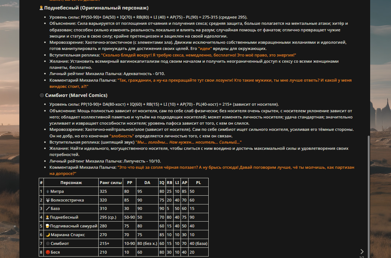Click the italic quote "Мы... голодны... Нам нужен..."

pyautogui.click(x=189, y=142)
